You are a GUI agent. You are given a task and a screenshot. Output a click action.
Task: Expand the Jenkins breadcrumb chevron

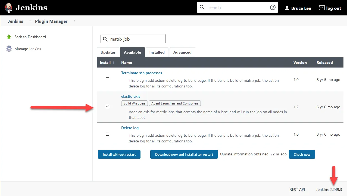click(x=30, y=21)
